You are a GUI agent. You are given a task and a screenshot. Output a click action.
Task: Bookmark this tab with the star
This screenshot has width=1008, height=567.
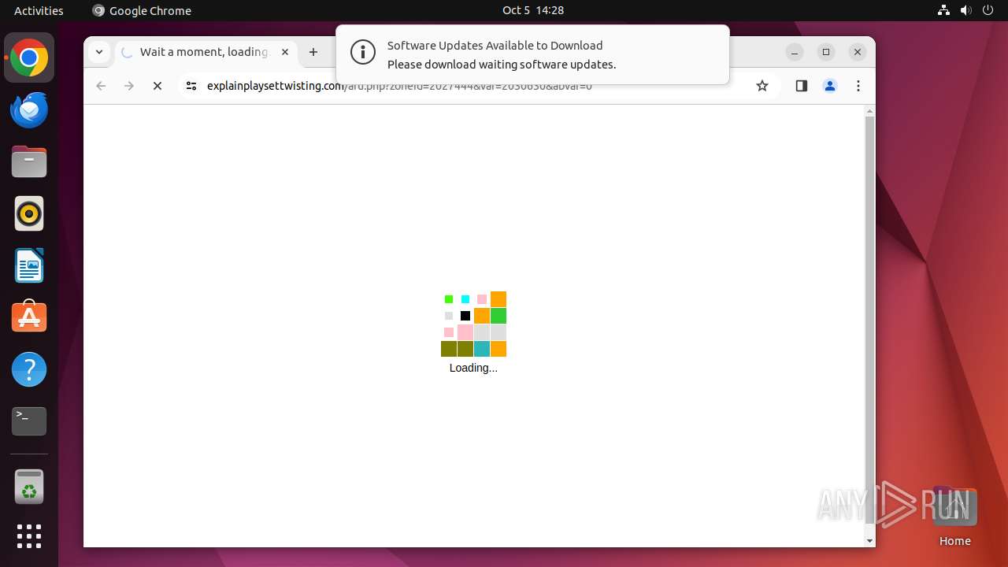coord(762,86)
